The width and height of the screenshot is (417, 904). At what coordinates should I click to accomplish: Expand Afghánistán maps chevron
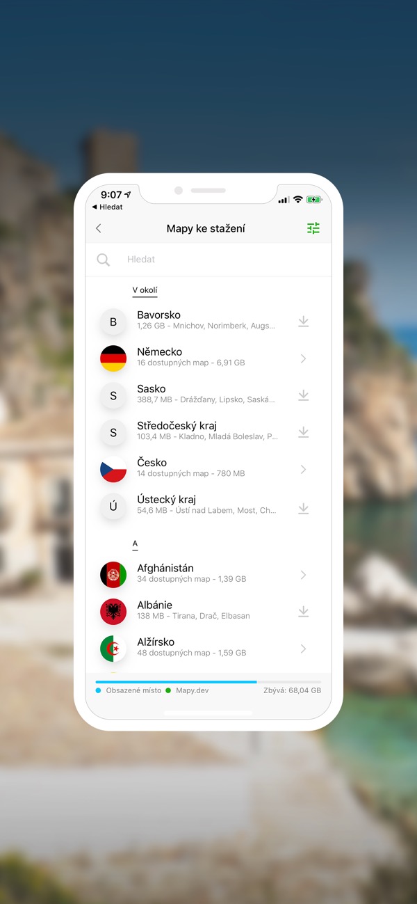(303, 575)
